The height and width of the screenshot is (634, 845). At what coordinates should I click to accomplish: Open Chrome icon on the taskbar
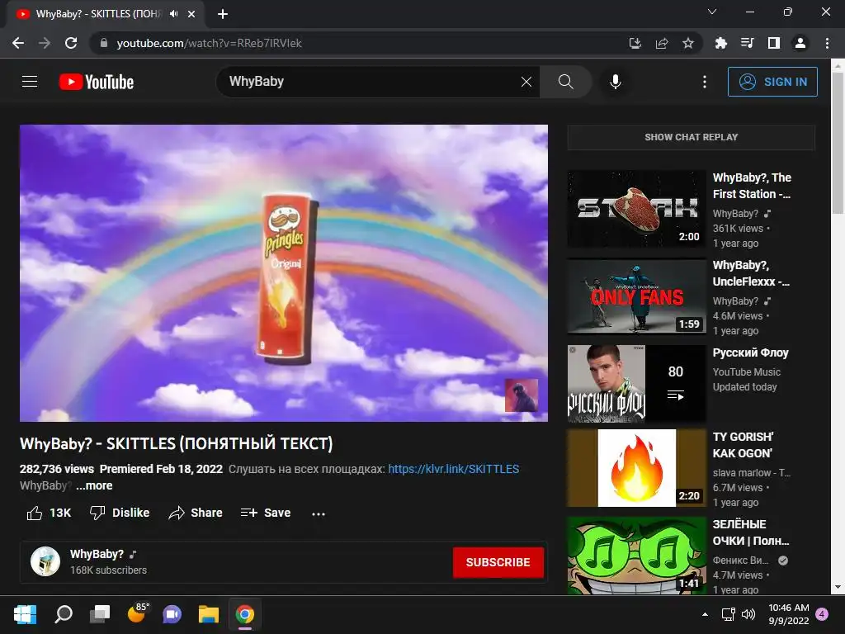coord(244,614)
